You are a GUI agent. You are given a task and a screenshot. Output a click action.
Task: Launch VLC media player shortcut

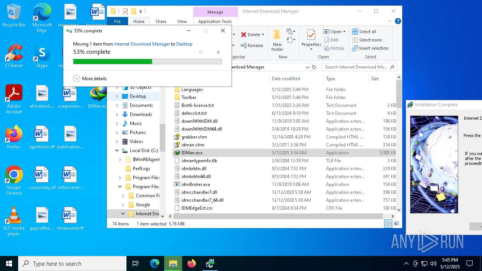14,221
